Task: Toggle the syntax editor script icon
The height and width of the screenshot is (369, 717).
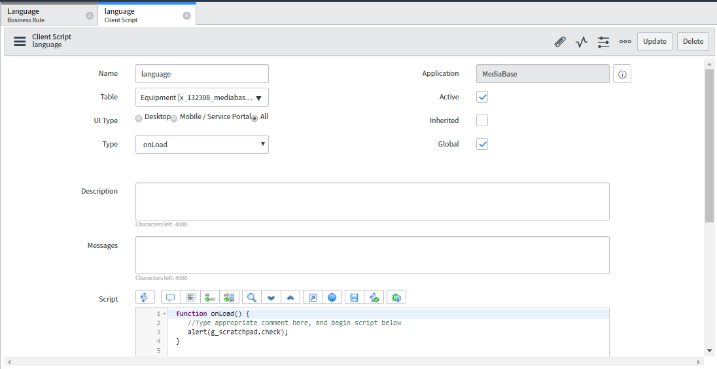Action: (x=145, y=297)
